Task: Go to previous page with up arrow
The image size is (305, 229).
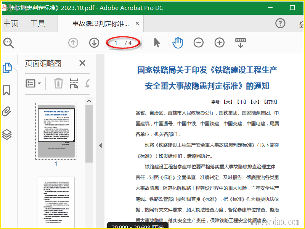Action: tap(73, 43)
